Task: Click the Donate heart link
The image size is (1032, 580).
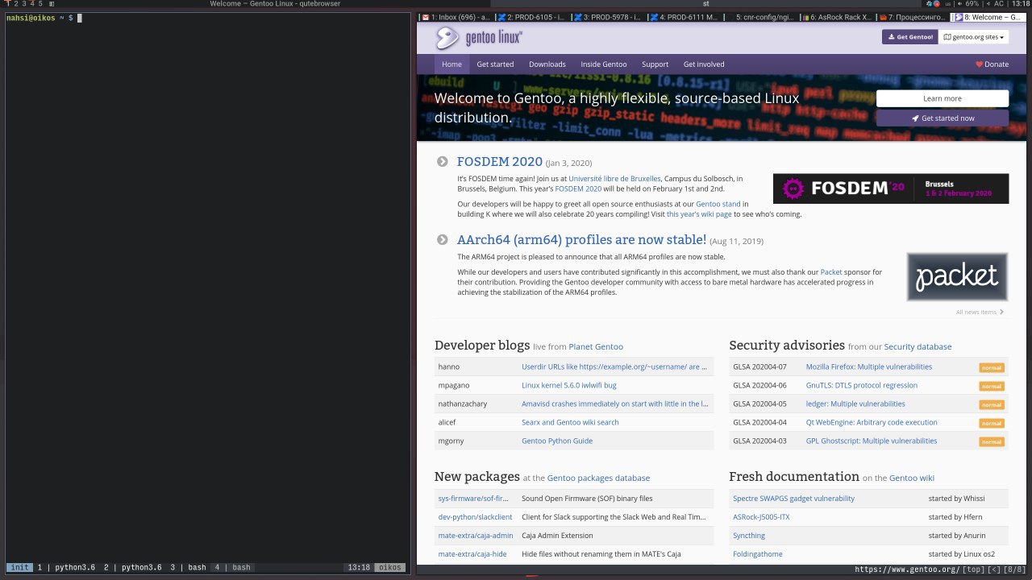Action: click(x=992, y=64)
